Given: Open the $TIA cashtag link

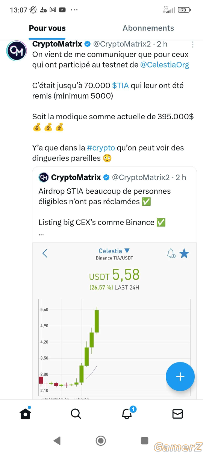Looking at the screenshot, I should pyautogui.click(x=120, y=85).
